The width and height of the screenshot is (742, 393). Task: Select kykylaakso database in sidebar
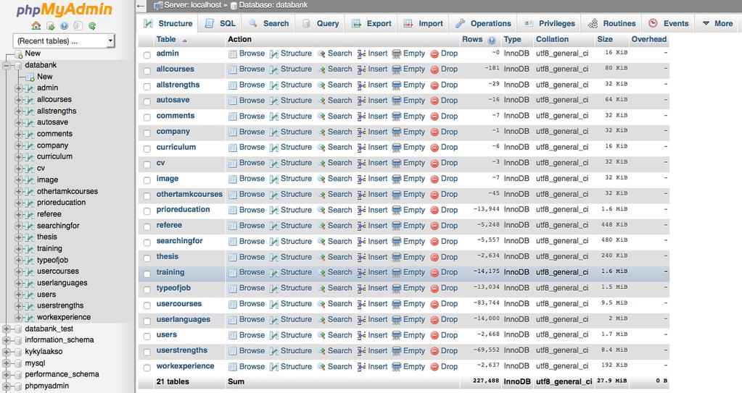coord(44,352)
